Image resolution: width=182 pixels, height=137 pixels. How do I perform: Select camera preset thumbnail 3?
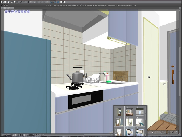pyautogui.click(x=140, y=111)
